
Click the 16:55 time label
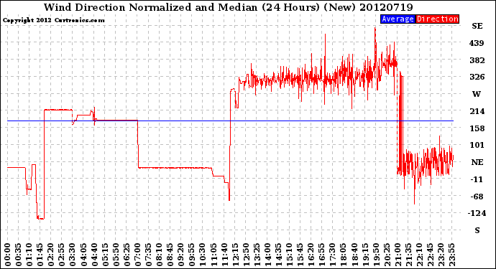click(x=321, y=255)
